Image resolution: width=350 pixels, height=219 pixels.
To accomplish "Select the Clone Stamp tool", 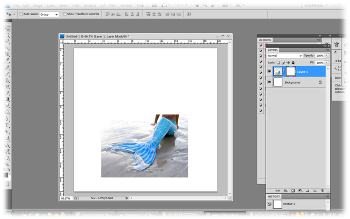I will [x=7, y=80].
